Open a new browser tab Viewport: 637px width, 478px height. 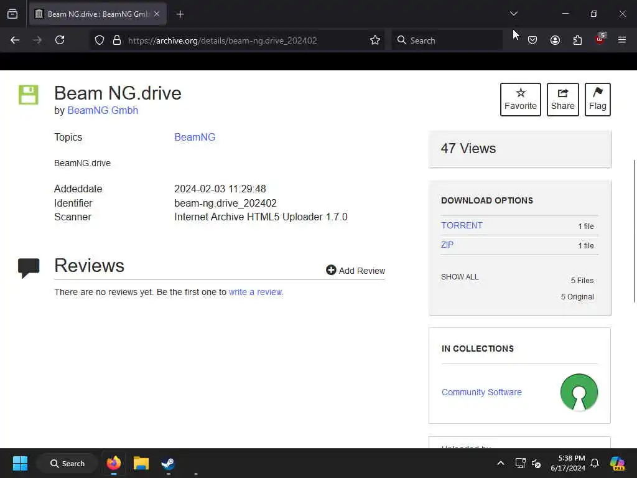click(180, 14)
